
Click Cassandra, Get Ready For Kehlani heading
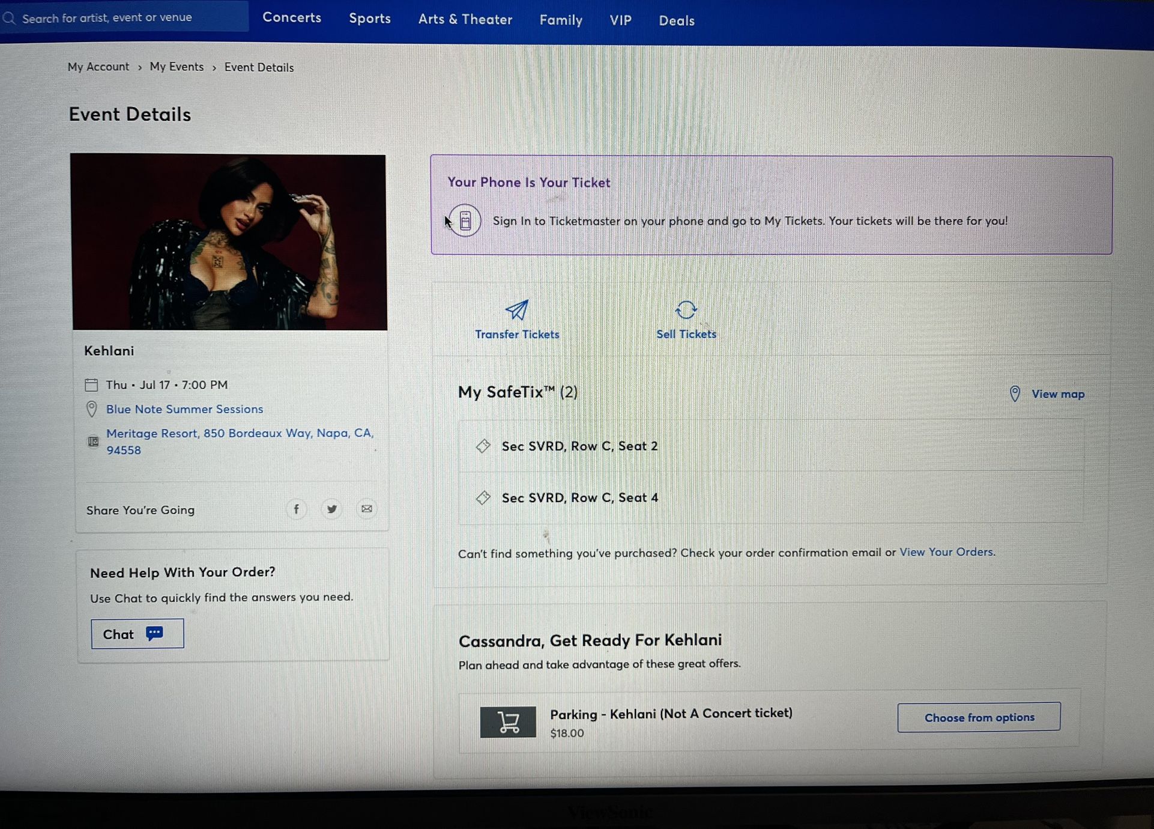[590, 640]
